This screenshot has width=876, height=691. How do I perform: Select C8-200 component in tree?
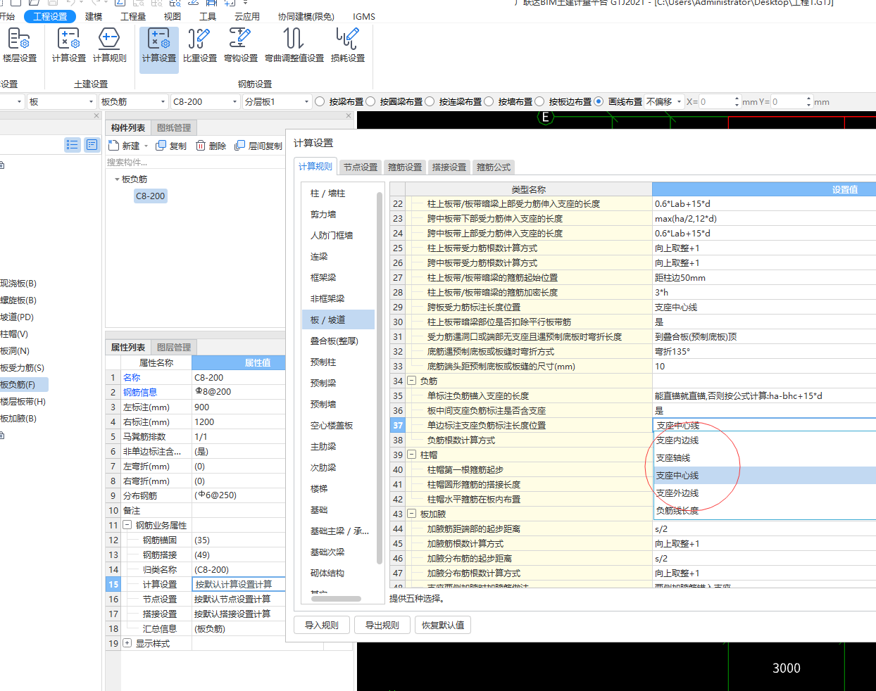(151, 196)
